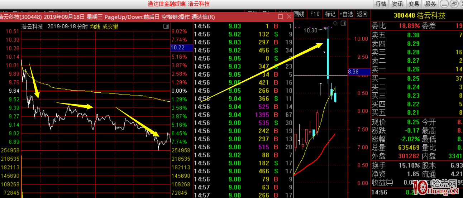Toggle the side panel icon in intraday chart header
463x198 pixels.
(x=166, y=26)
